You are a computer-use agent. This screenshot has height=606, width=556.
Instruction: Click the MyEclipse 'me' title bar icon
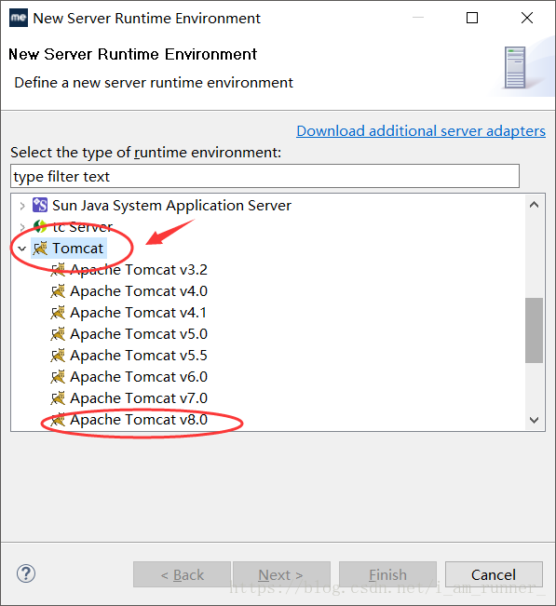(19, 18)
